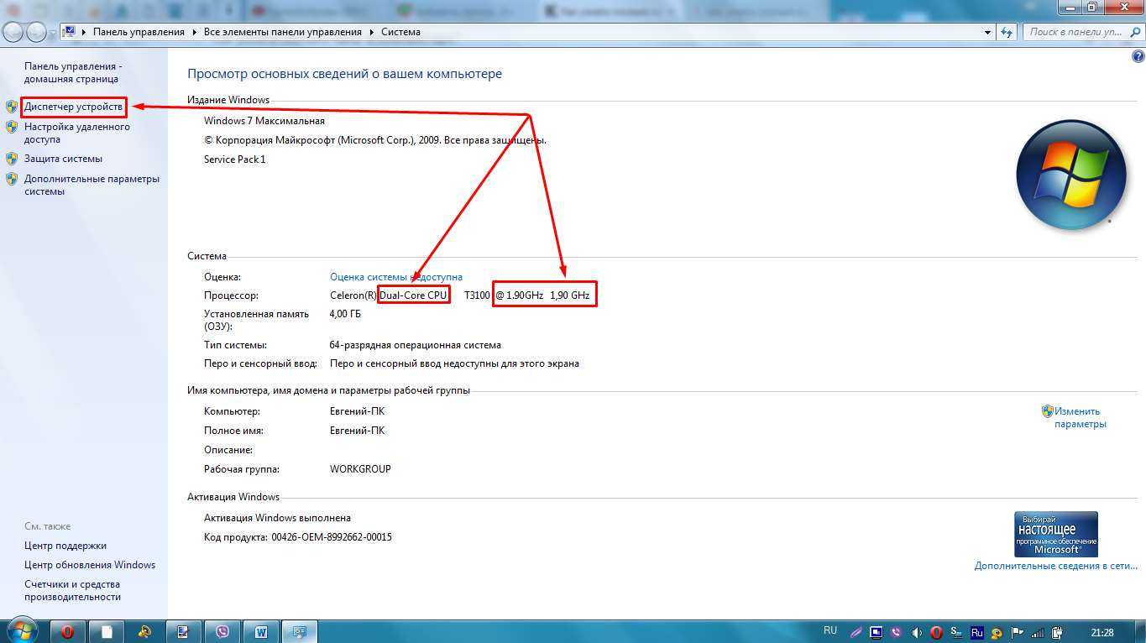Select Все элементы панели управления breadcrumb
The width and height of the screenshot is (1146, 643).
click(x=283, y=32)
